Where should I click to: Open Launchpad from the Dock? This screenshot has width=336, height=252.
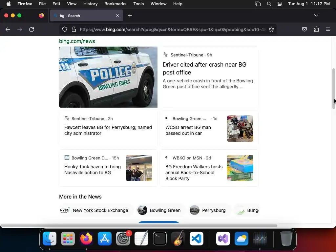point(68,239)
